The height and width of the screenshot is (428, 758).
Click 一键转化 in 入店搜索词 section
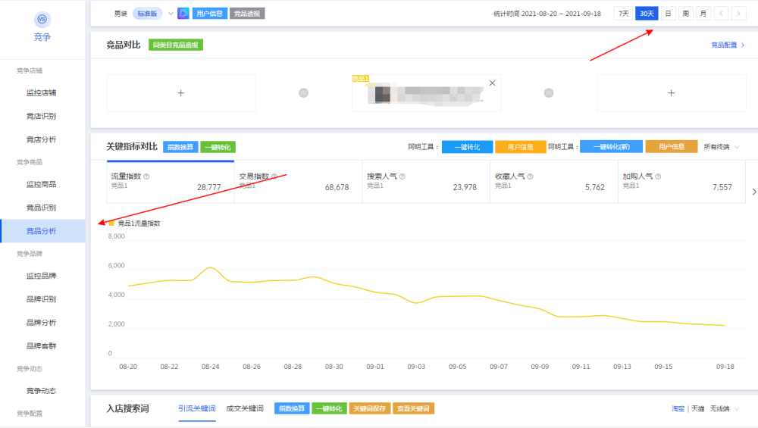click(329, 408)
